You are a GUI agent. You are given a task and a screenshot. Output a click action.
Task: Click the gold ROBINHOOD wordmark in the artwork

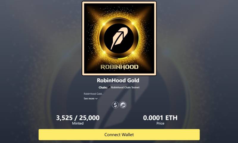click(x=120, y=67)
